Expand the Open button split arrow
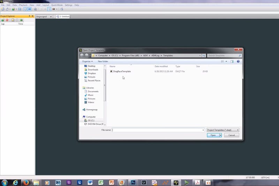This screenshot has width=279, height=186. click(x=220, y=135)
